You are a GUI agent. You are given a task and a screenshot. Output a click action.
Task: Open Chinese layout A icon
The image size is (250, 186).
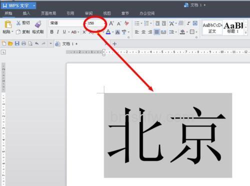171,23
